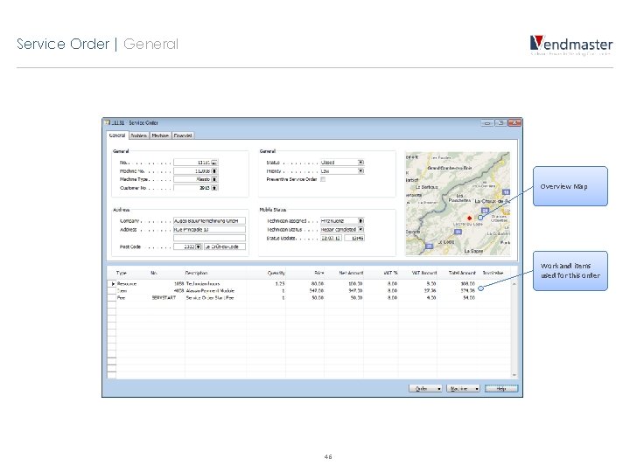
Task: Click the Company name field
Action: pos(209,221)
